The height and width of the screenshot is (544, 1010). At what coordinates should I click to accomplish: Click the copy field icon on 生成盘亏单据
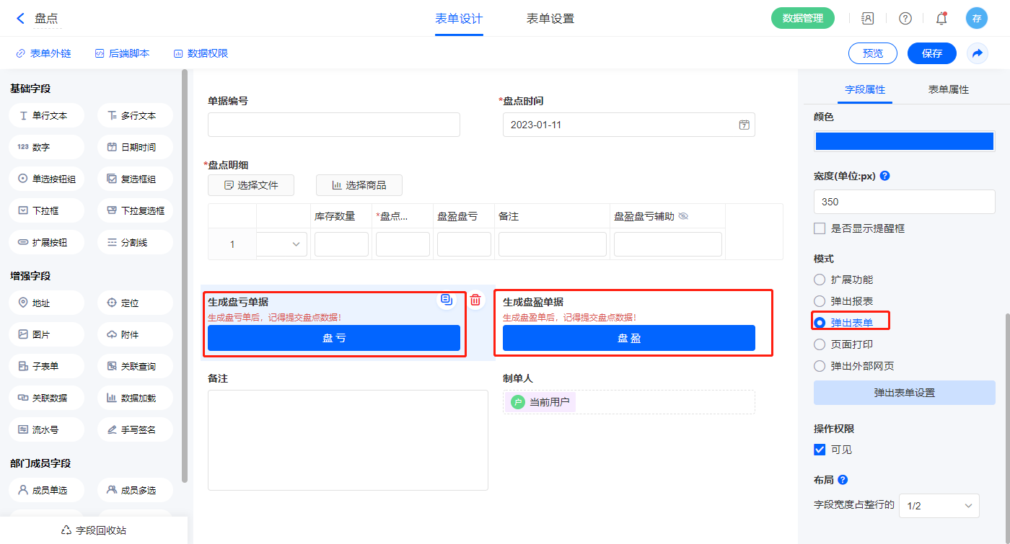click(447, 300)
